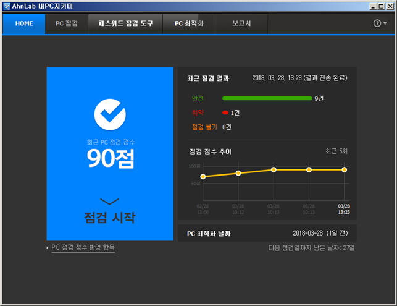Go to the PC 최적화 tab

(189, 23)
